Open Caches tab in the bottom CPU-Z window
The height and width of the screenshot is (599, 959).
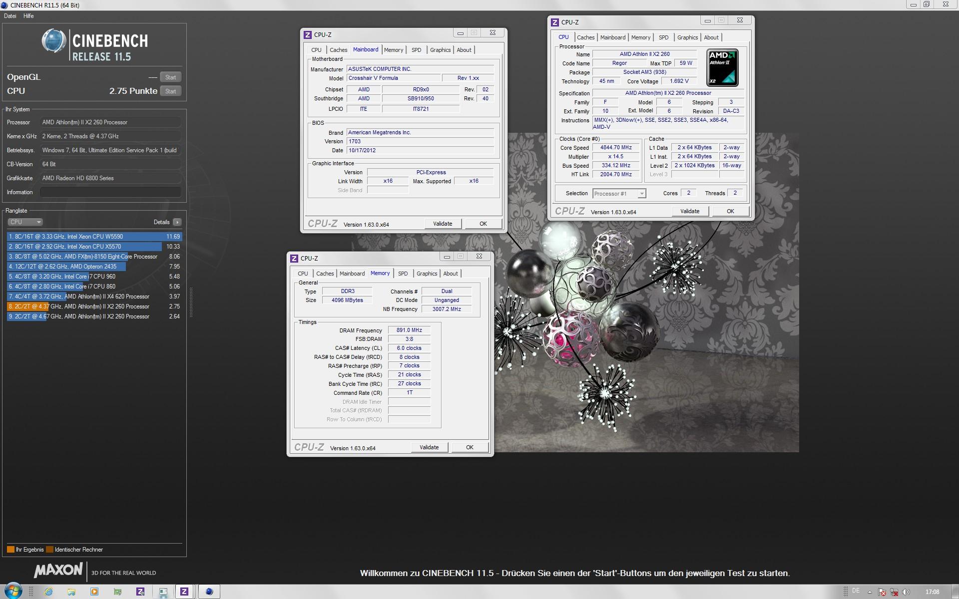(325, 274)
